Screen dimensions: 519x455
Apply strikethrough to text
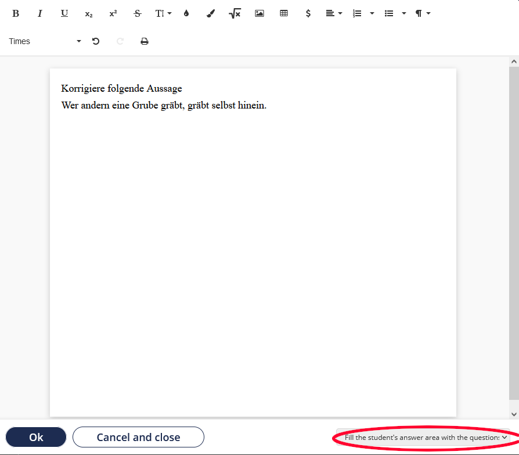[138, 13]
